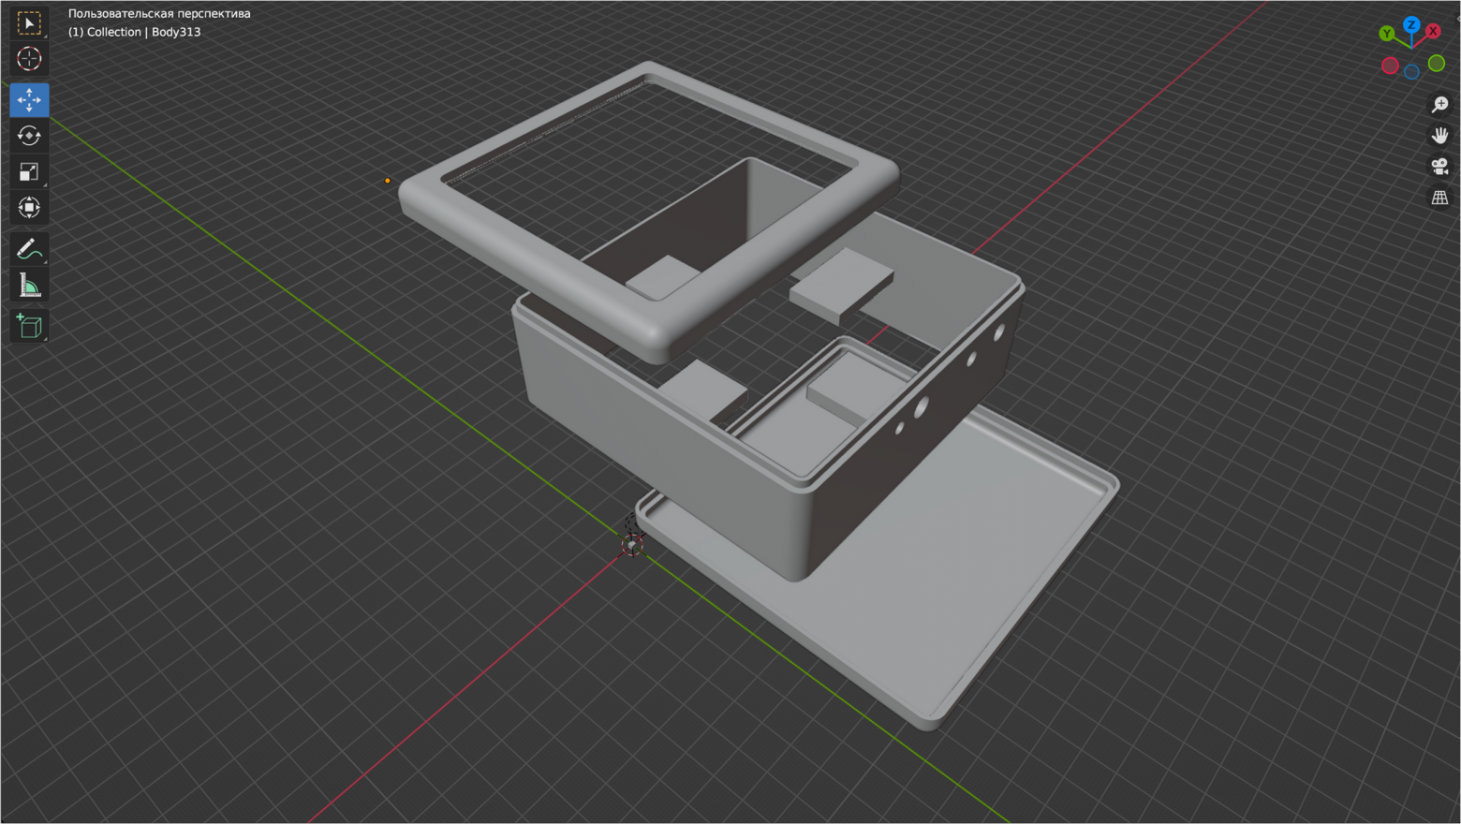1461x824 pixels.
Task: Toggle the camera view
Action: pos(1439,167)
